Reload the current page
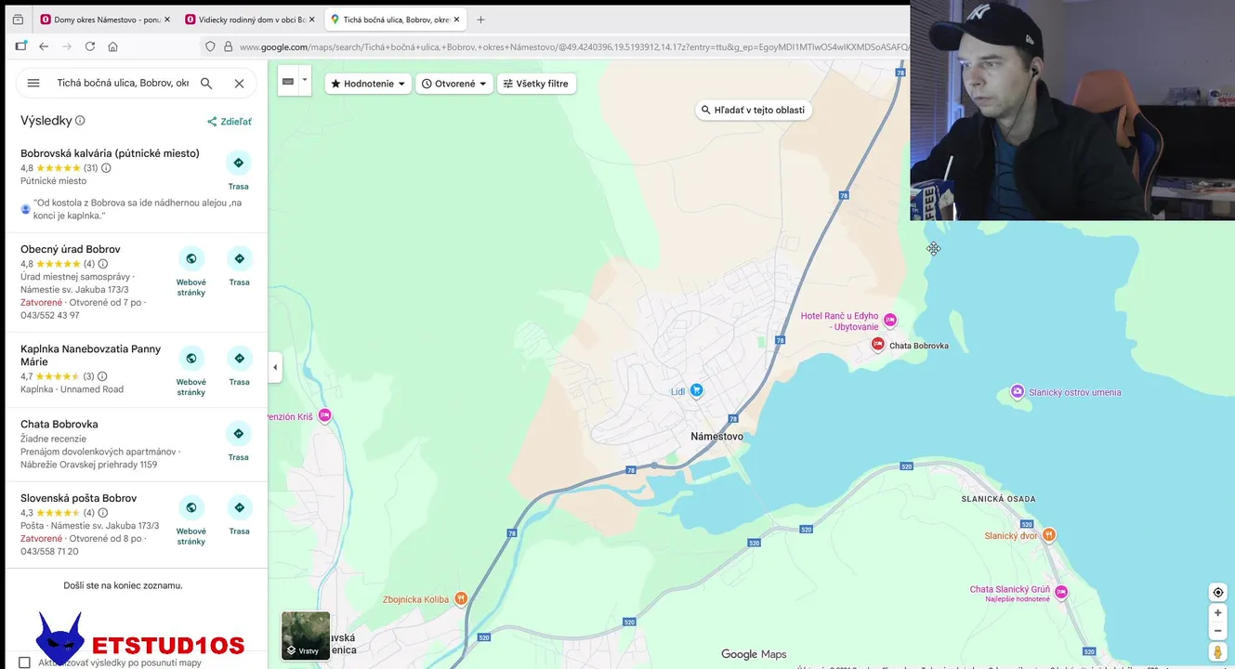1235x669 pixels. point(90,46)
